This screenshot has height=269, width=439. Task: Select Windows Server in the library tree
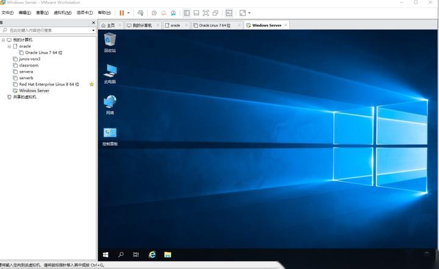coord(34,91)
